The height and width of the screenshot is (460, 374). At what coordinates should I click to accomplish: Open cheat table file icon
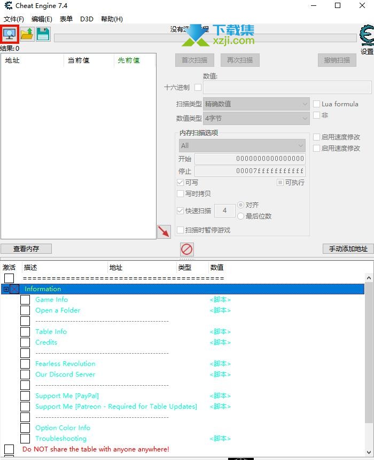[x=27, y=34]
